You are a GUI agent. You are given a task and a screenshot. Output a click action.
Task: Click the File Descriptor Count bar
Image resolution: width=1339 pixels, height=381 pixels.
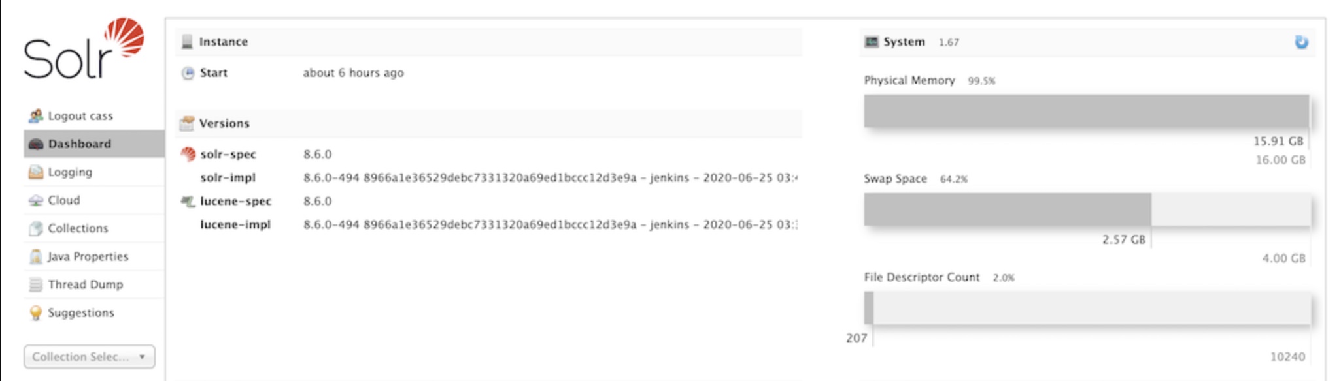point(1087,308)
